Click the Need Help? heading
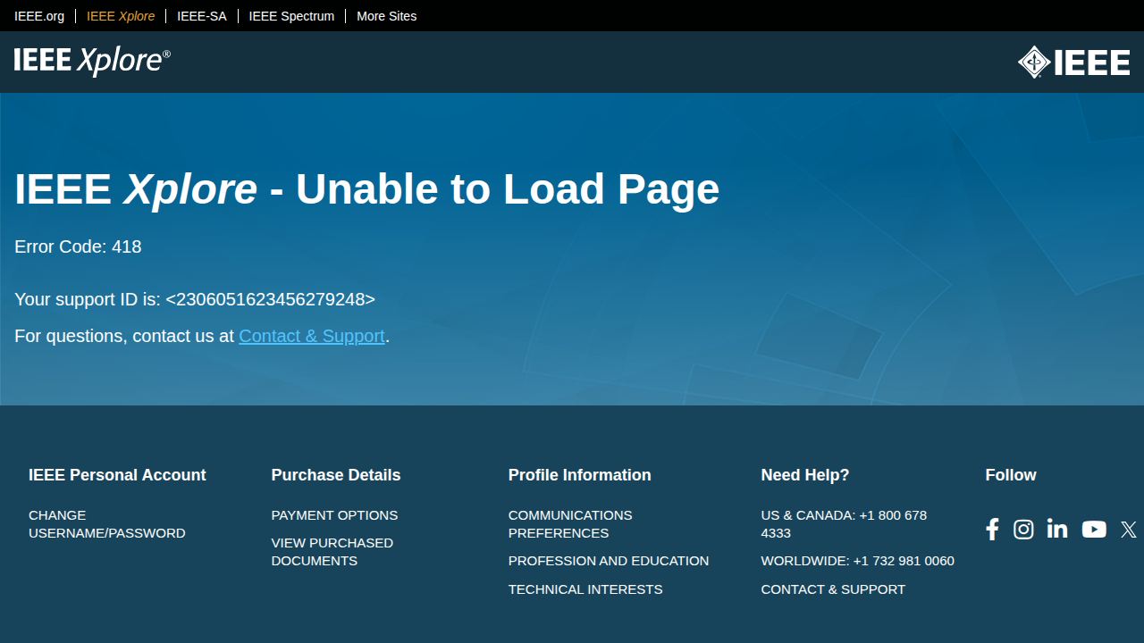Image resolution: width=1144 pixels, height=643 pixels. 805,475
